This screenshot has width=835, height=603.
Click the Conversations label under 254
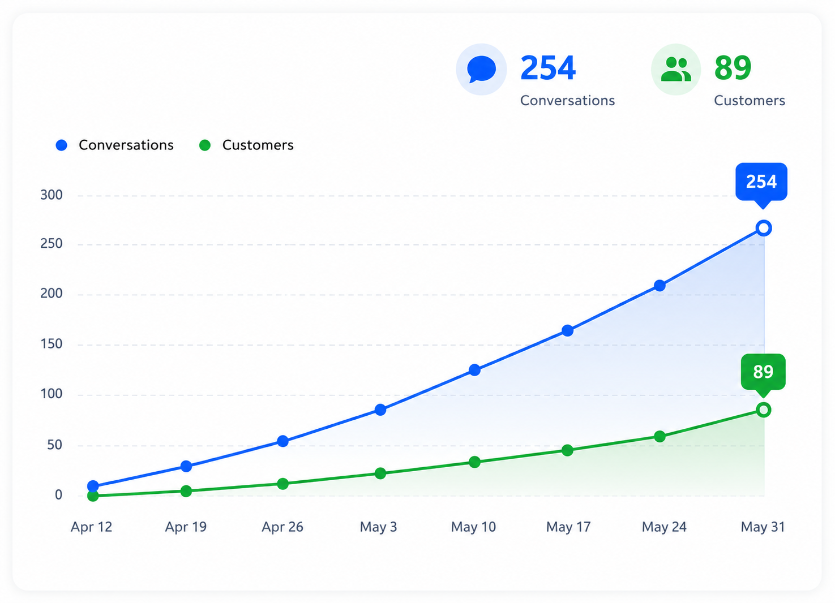coord(567,101)
